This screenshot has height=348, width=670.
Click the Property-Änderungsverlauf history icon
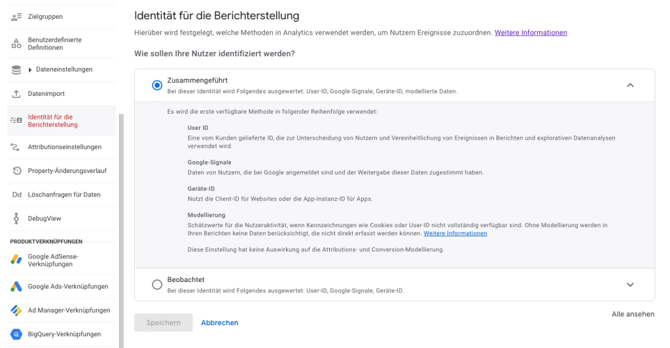[16, 170]
